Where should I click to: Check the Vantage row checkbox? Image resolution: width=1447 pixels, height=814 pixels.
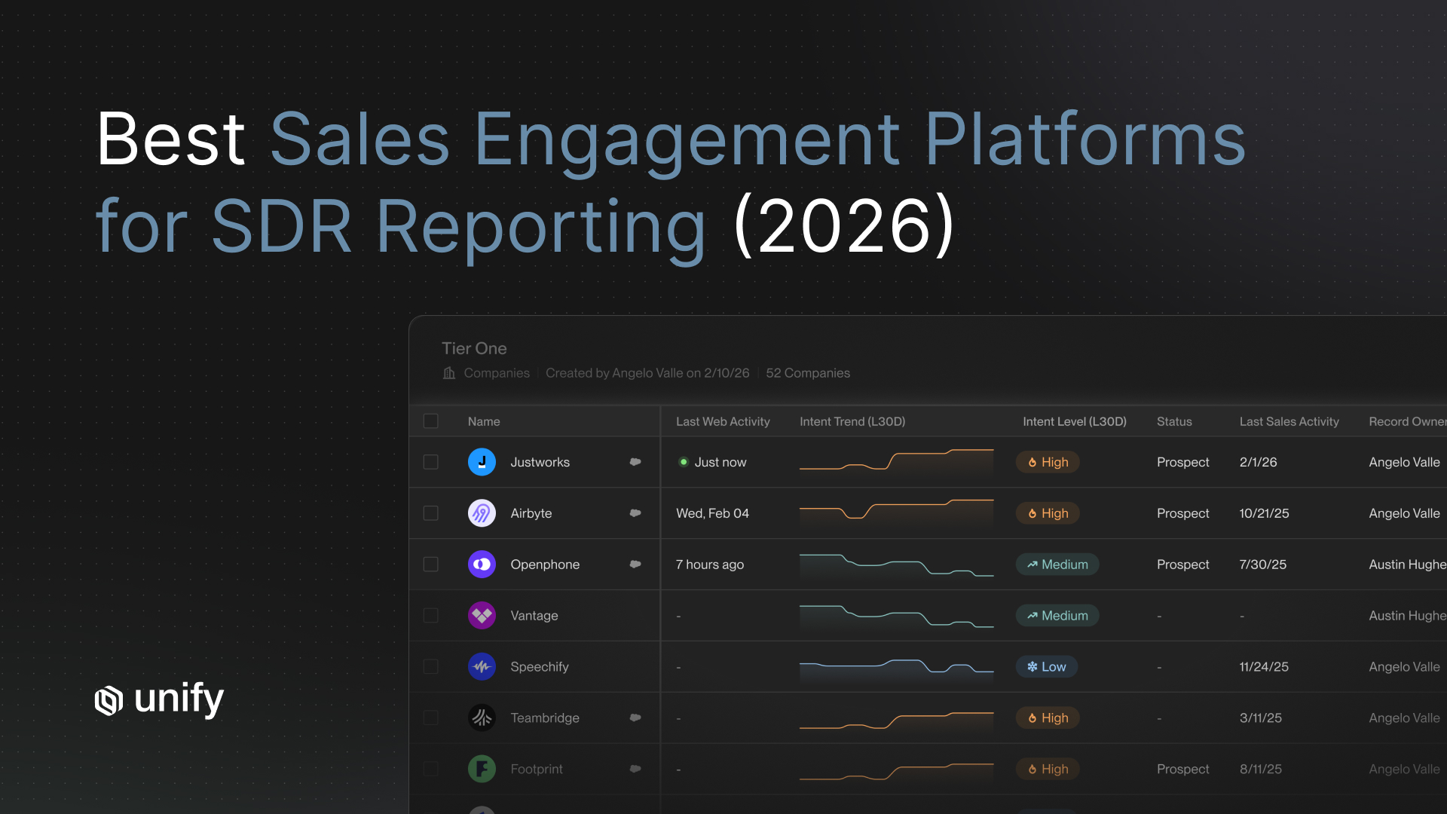pos(431,616)
